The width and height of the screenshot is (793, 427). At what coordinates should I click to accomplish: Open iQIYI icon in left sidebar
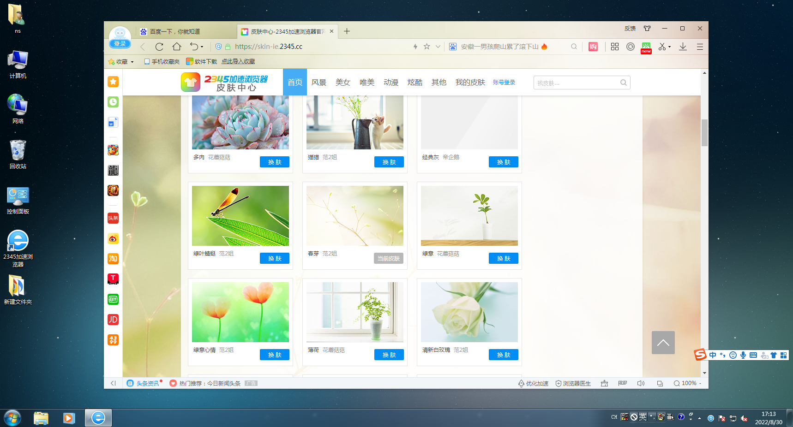113,299
